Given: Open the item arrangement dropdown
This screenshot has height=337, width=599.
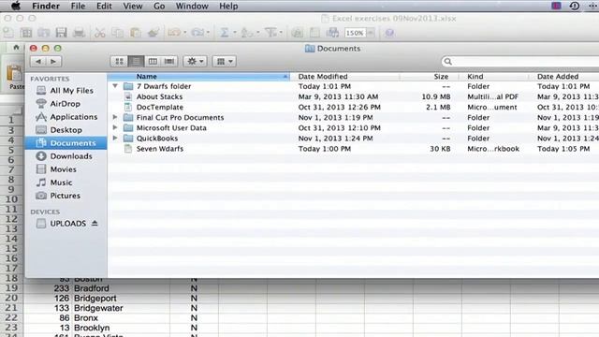Looking at the screenshot, I should coord(225,61).
